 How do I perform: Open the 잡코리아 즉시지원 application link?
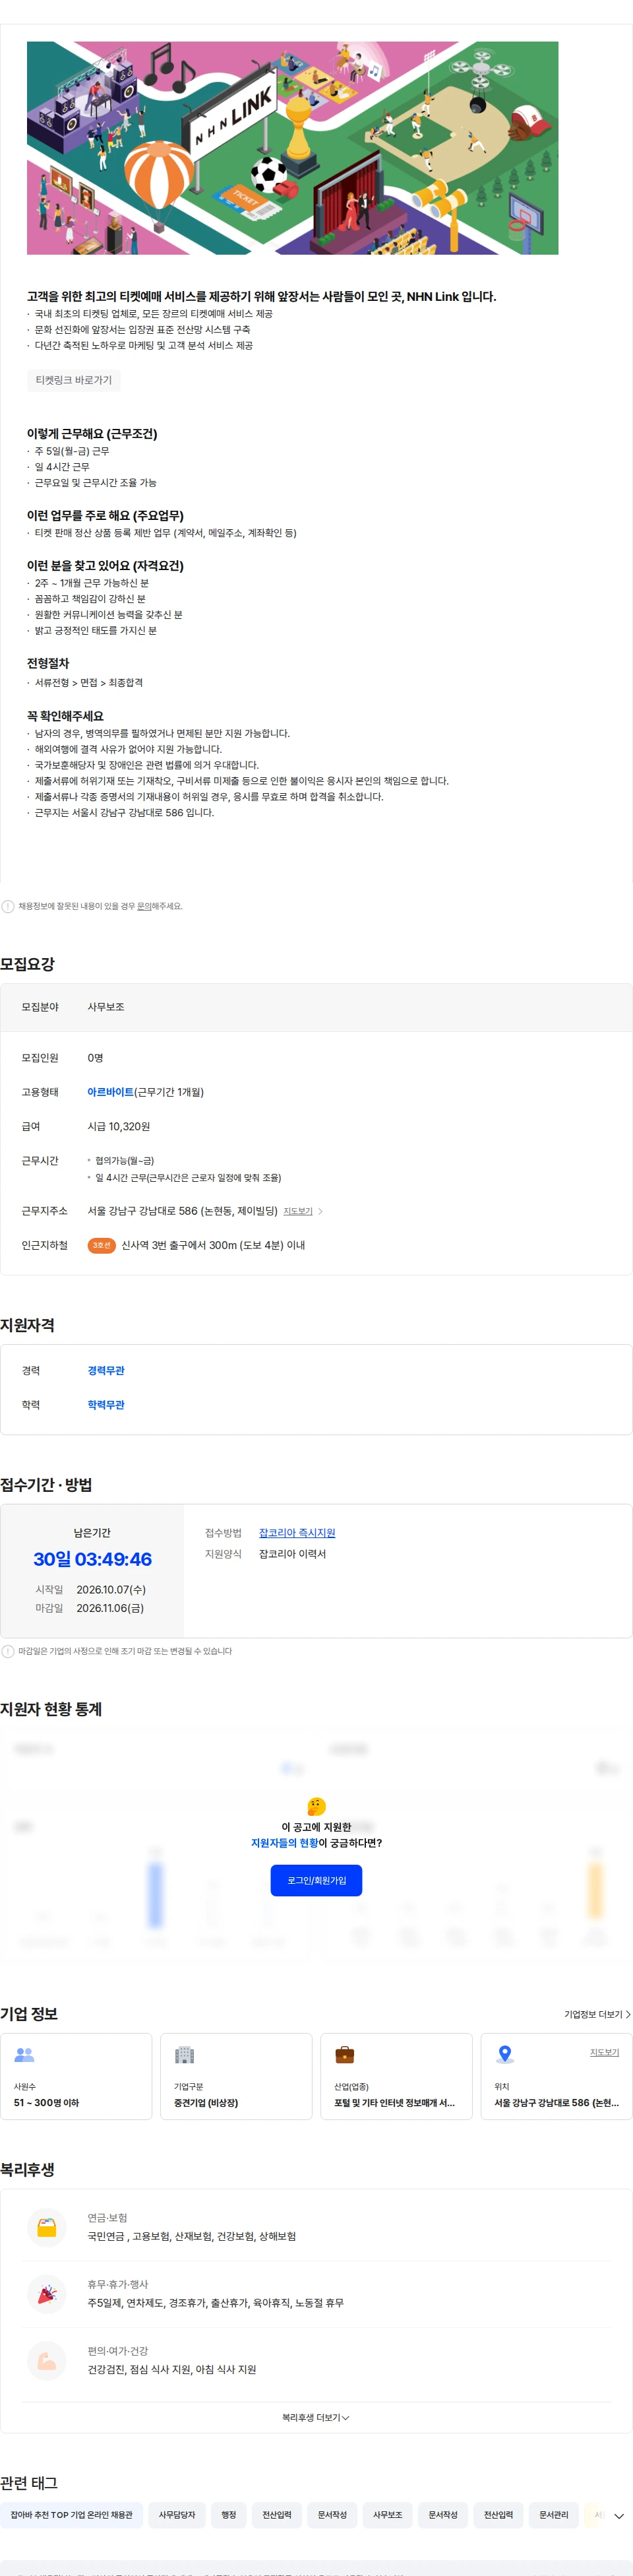[x=297, y=1532]
